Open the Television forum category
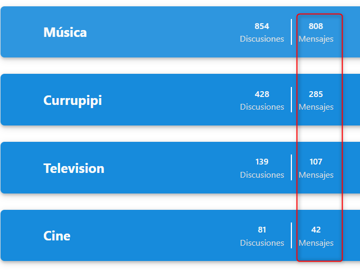The image size is (360, 271). (73, 168)
